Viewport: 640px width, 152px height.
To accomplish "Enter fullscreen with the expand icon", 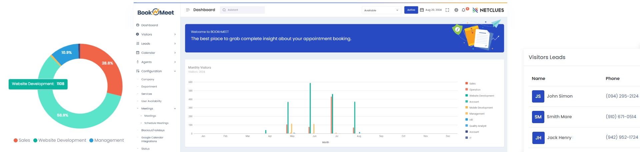I will [x=447, y=10].
